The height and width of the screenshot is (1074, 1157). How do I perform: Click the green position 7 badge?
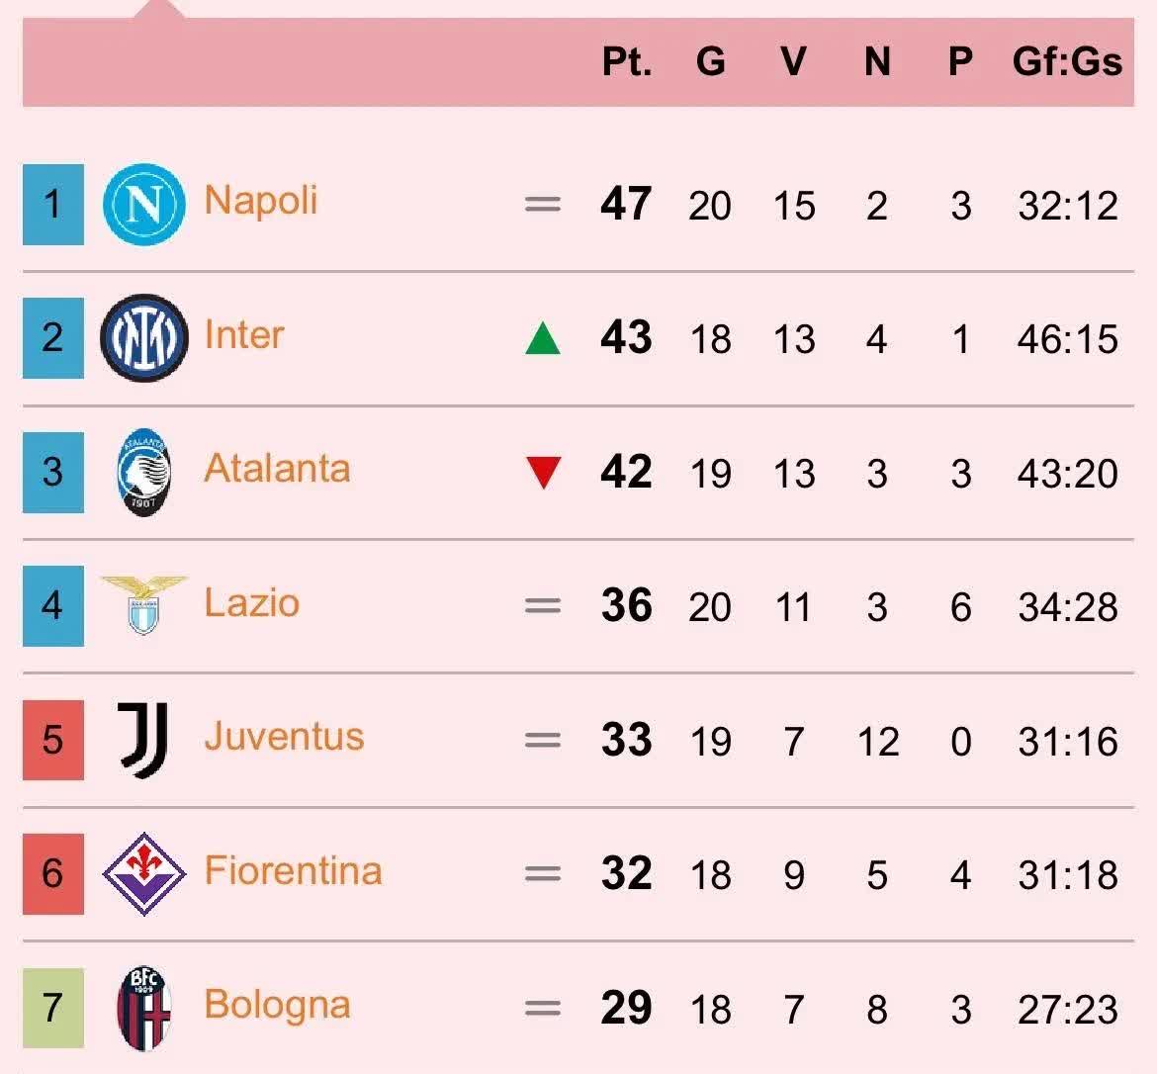[x=53, y=1008]
